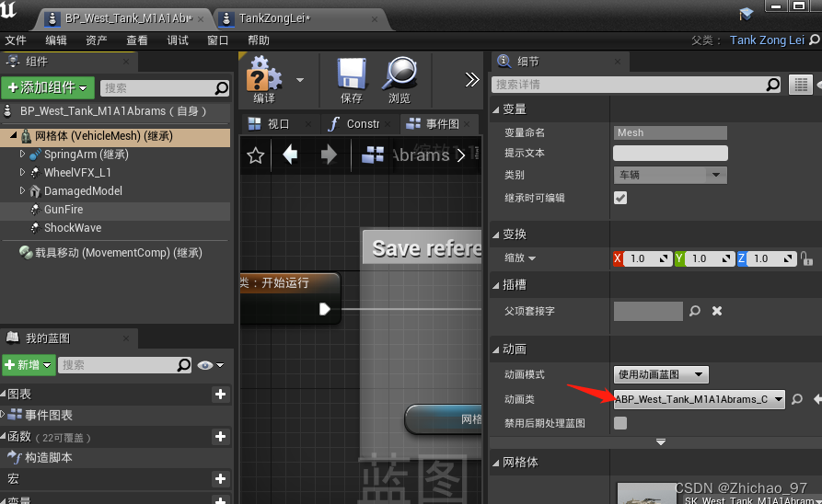Open the 事件图表 item
822x504 pixels.
pos(48,415)
